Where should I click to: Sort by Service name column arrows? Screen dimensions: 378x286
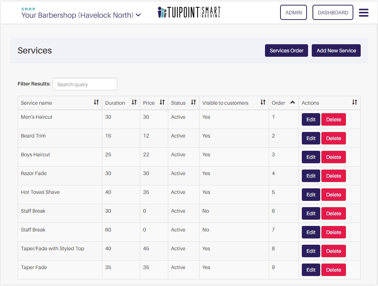(x=96, y=102)
